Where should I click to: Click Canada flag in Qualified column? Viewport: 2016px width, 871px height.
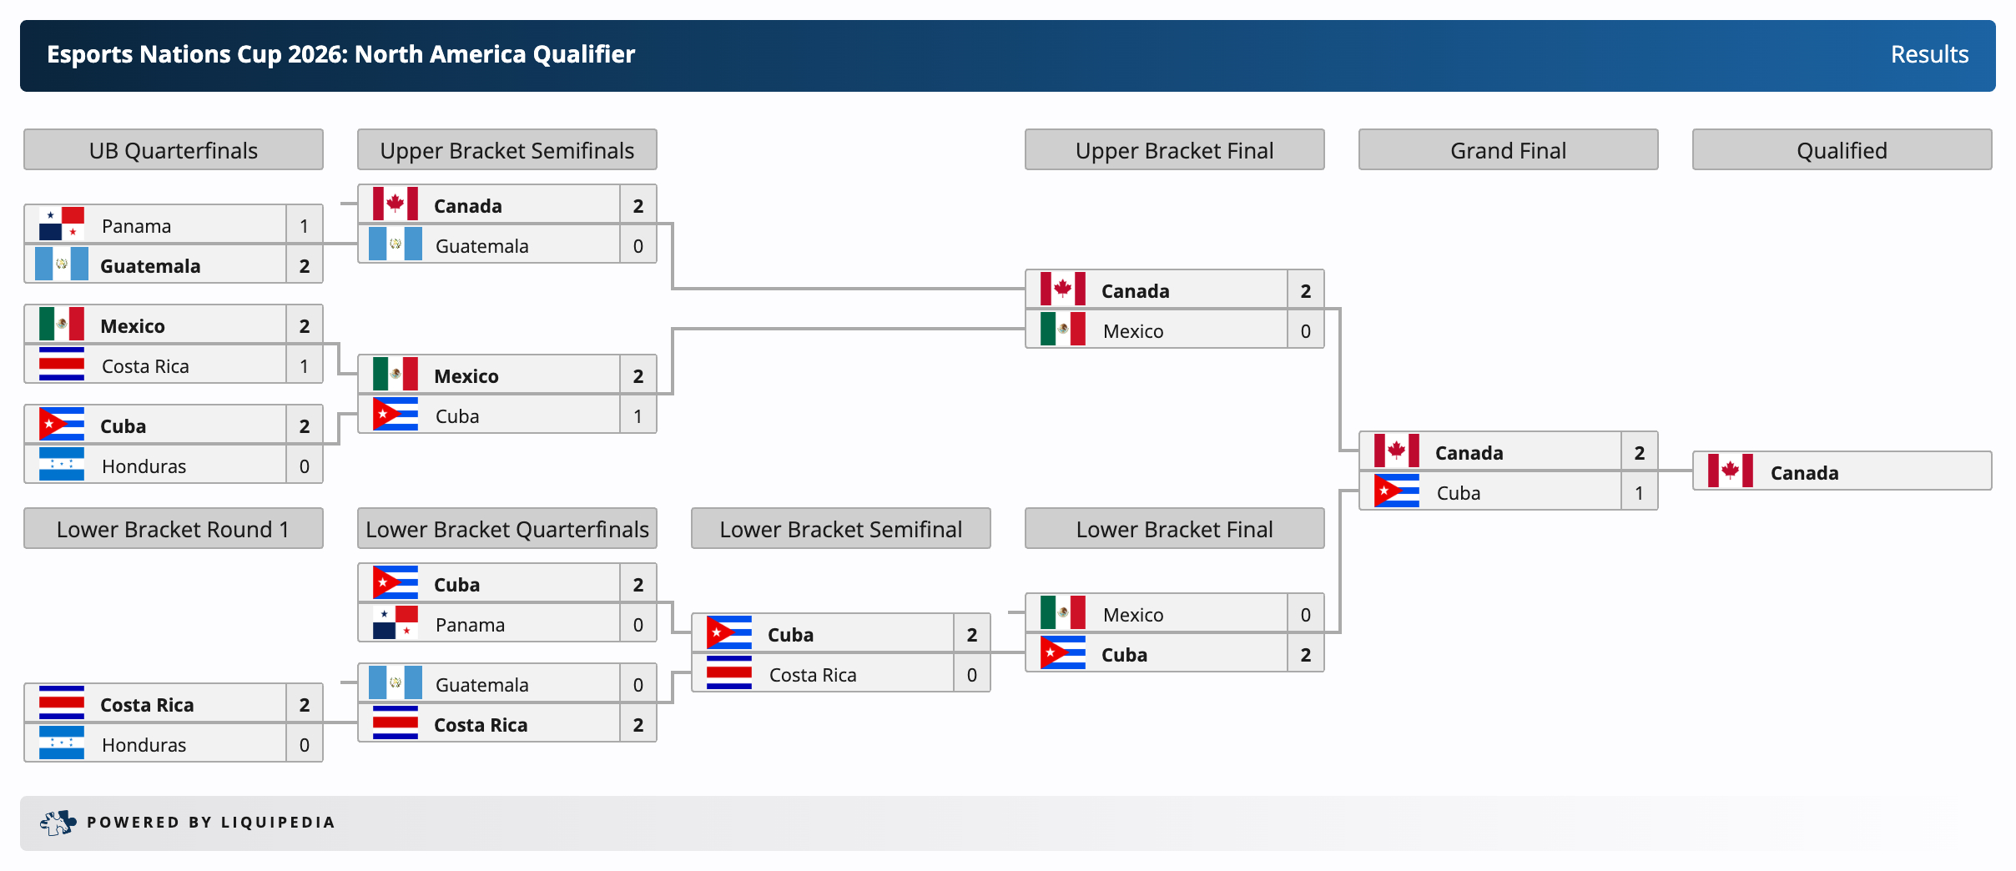1731,471
